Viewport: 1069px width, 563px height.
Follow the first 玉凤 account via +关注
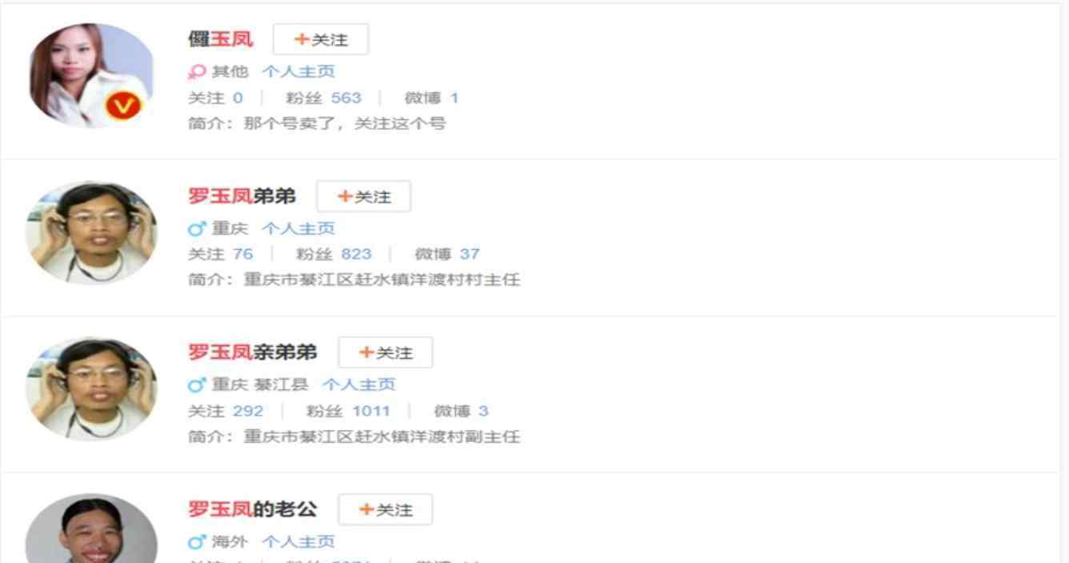tap(321, 39)
